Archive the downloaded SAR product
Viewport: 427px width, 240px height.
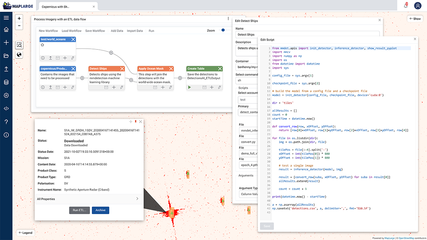click(100, 210)
